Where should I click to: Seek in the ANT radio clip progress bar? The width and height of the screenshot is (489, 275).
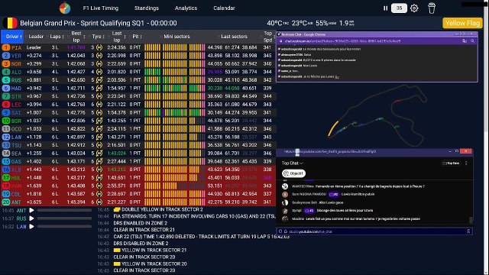point(64,211)
